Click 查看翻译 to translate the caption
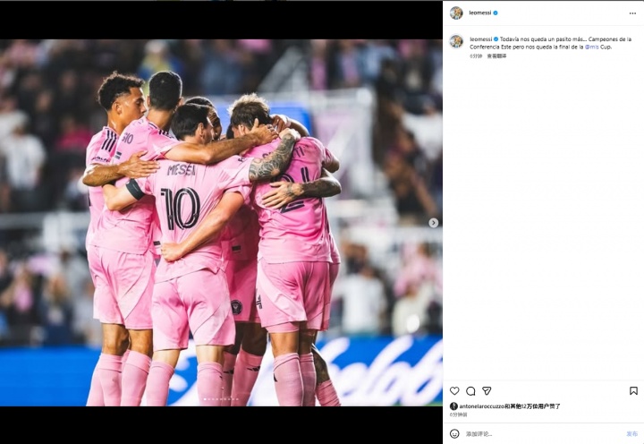The width and height of the screenshot is (644, 444). 496,55
